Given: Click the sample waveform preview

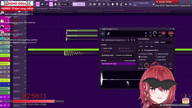Looking at the screenshot, I should click(121, 79).
